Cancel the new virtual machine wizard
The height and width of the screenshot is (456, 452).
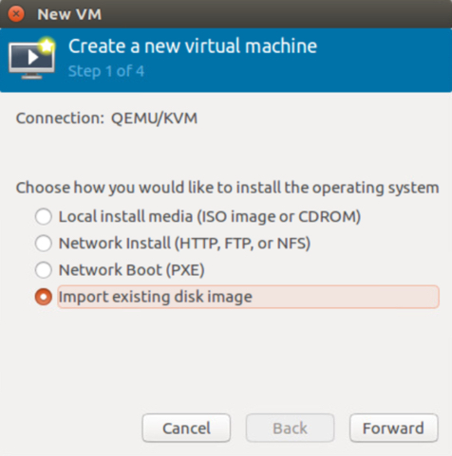tap(186, 429)
